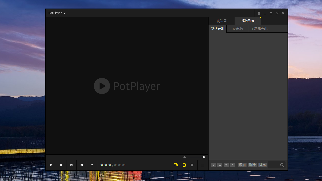Mute audio using the speaker icon
This screenshot has width=322, height=181.
pyautogui.click(x=185, y=157)
